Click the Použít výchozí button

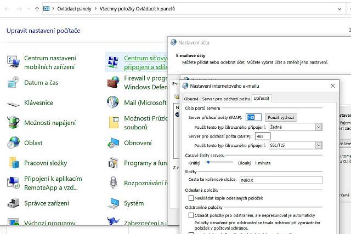point(281,117)
